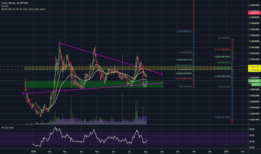The height and width of the screenshot is (154, 261).
Task: Click the RSI (14, close) pane label
Action: pyautogui.click(x=8, y=127)
